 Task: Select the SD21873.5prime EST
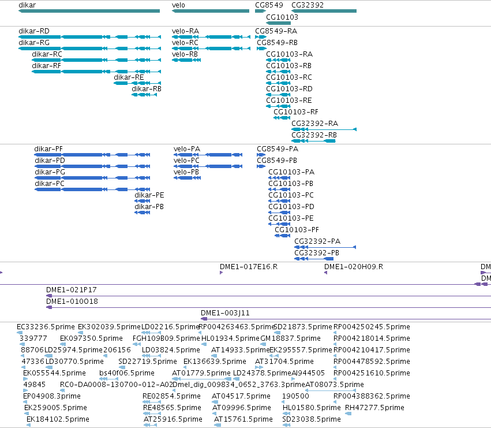(277, 333)
